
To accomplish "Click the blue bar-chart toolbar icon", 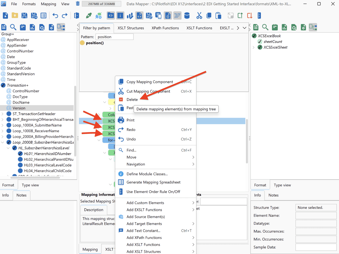I will pyautogui.click(x=130, y=16).
